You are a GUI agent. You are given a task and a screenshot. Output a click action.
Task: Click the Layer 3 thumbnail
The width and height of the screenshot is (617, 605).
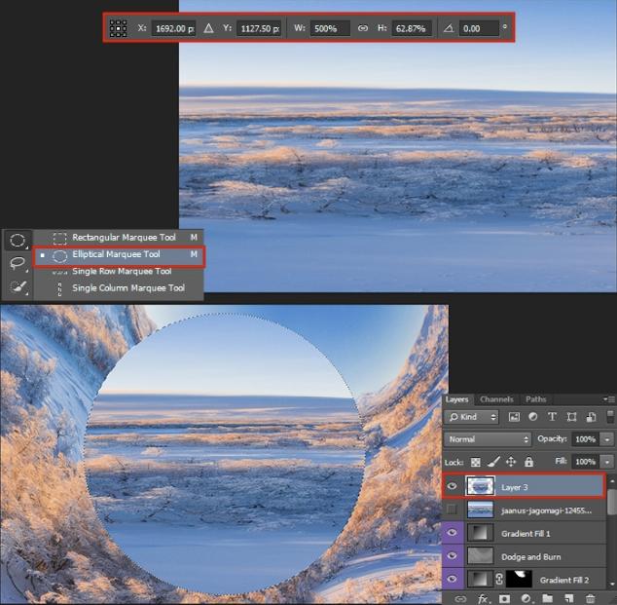[480, 486]
